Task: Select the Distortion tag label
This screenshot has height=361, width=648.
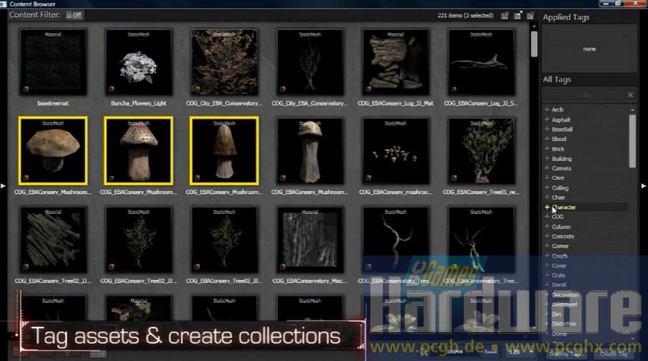Action: pos(564,324)
